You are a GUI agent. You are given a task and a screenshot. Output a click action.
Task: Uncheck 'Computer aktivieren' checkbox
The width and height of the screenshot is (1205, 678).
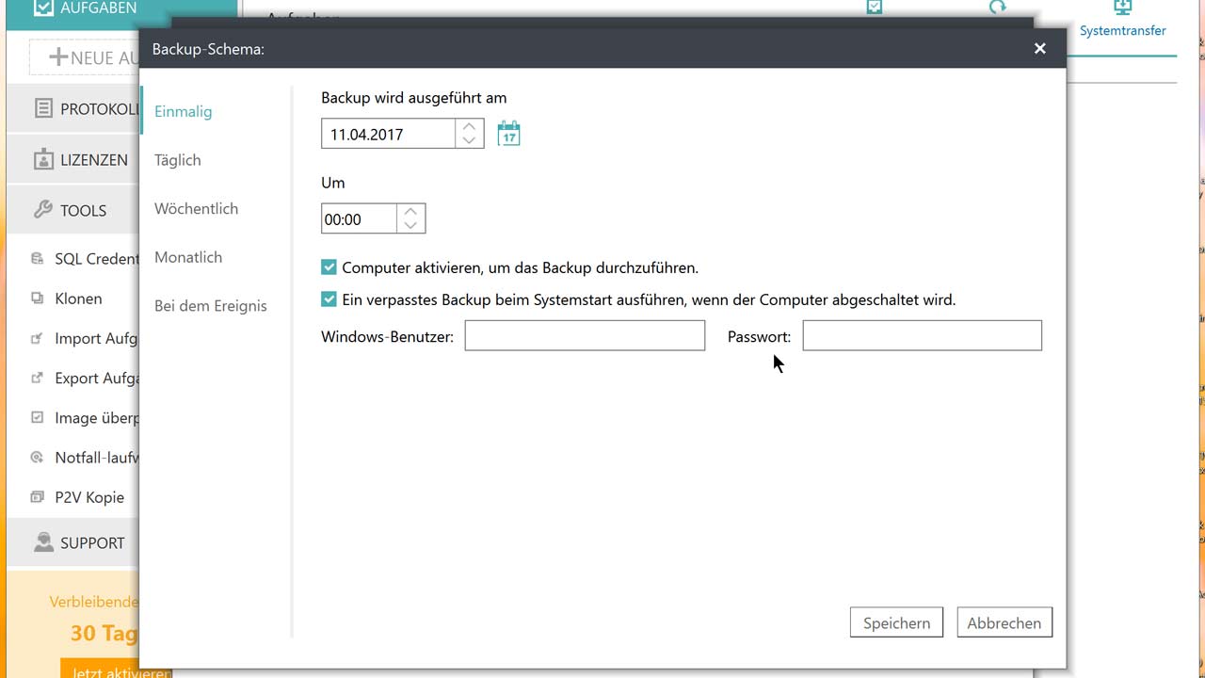[x=329, y=268]
